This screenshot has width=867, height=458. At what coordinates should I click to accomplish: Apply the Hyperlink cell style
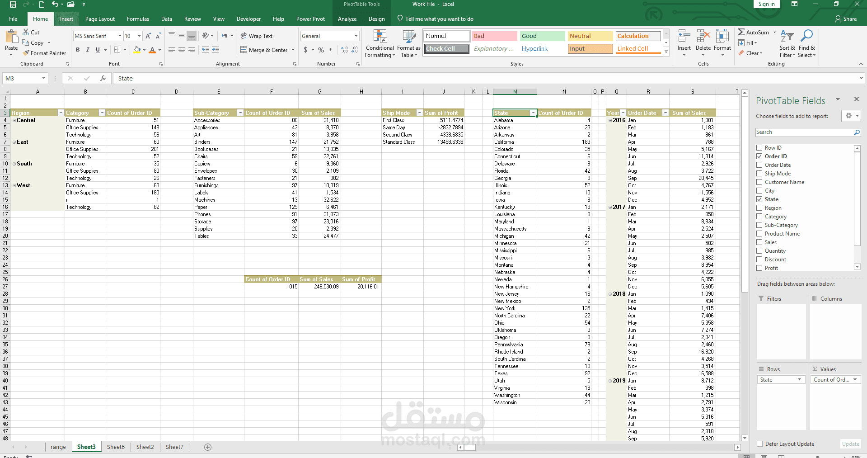coord(534,49)
